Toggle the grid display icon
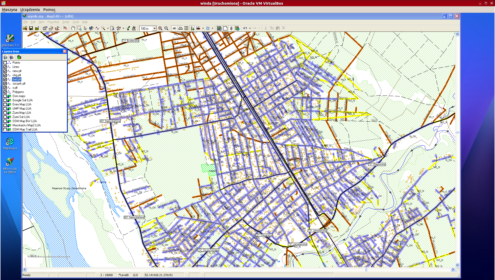This screenshot has height=280, width=495. (186, 28)
